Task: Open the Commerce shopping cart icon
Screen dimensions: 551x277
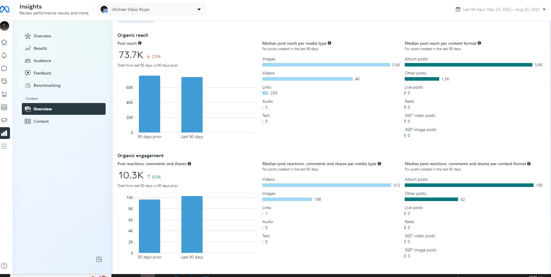Action: pyautogui.click(x=4, y=94)
